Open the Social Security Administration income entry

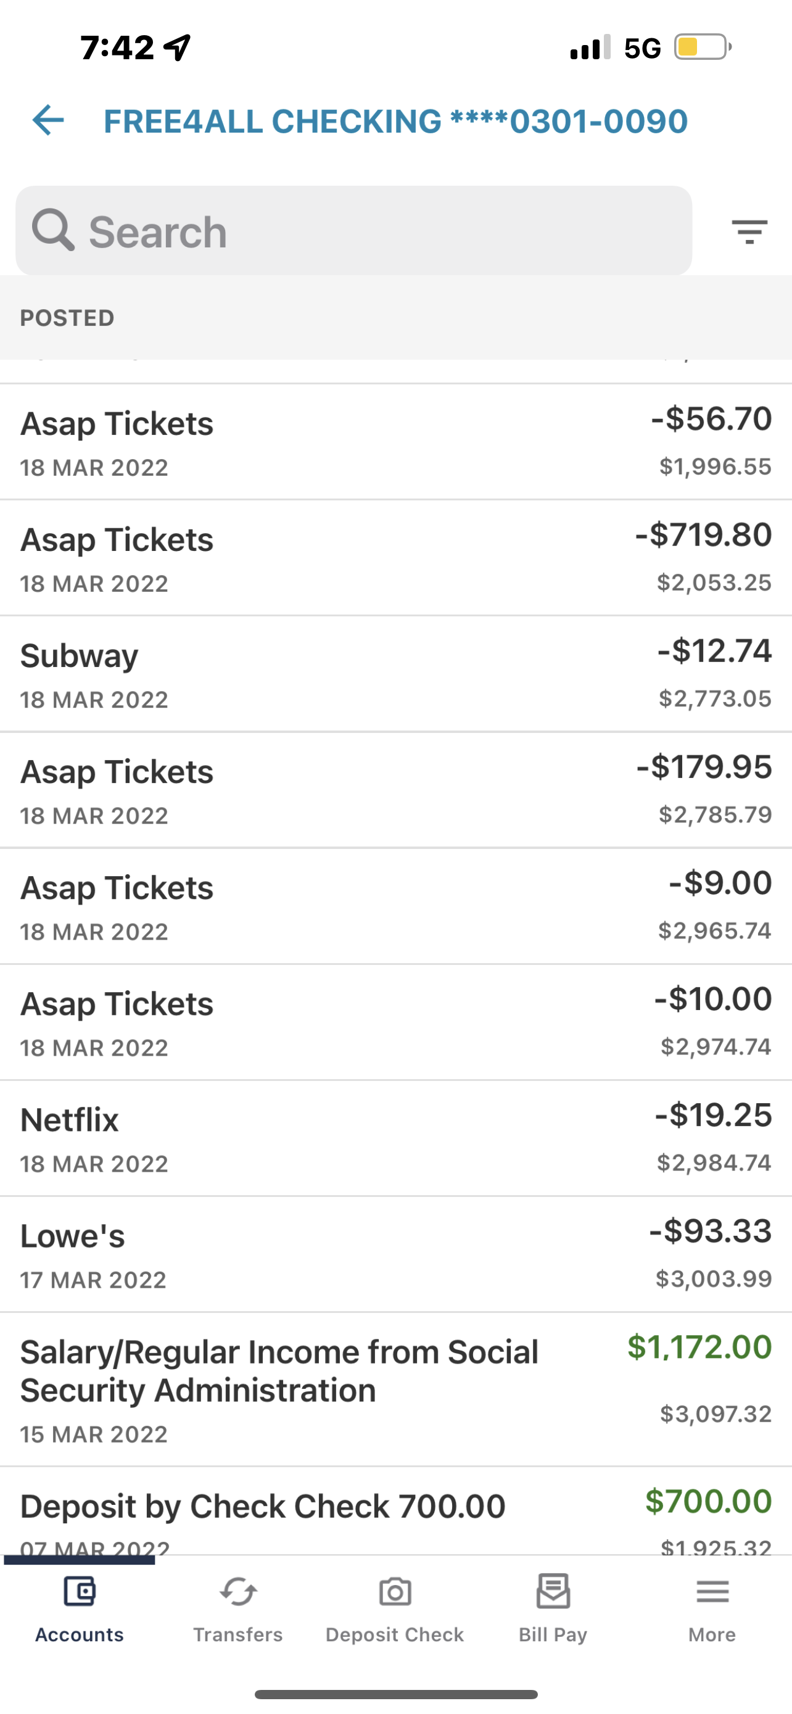[x=395, y=1390]
